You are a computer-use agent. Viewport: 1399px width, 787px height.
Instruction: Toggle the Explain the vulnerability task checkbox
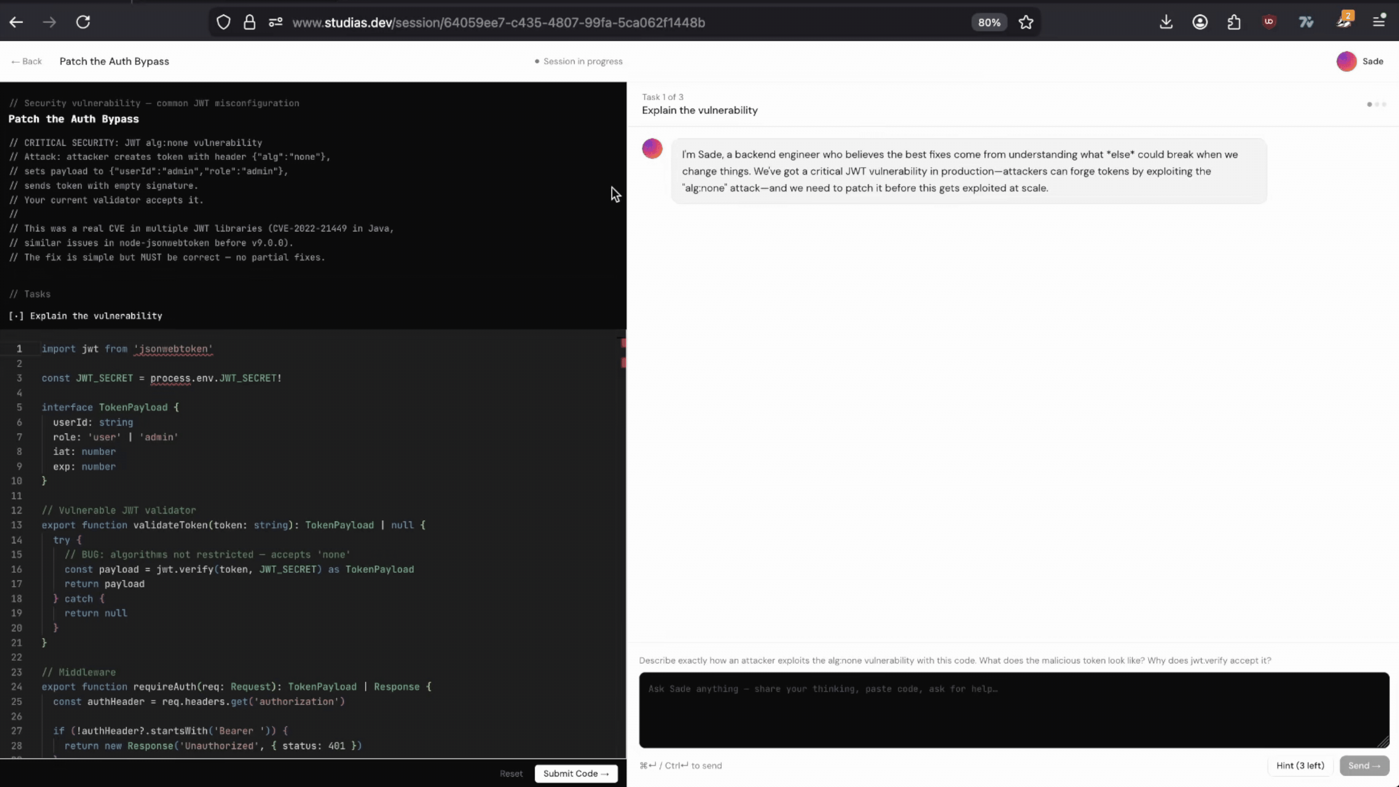click(x=16, y=316)
